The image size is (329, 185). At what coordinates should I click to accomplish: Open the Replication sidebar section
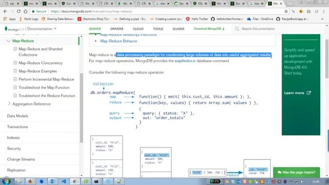click(x=16, y=170)
